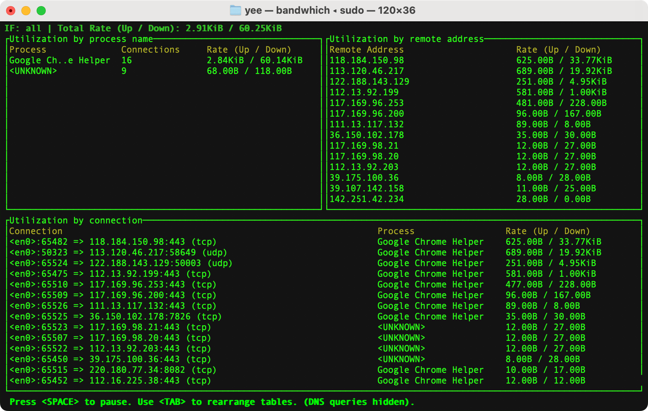Click connection rate 12.00B / 12.00B
This screenshot has width=648, height=411.
coord(545,380)
